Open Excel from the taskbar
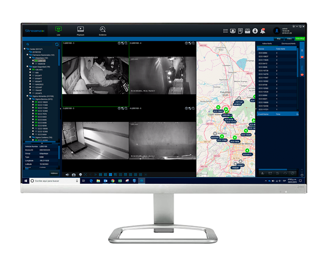Image resolution: width=327 pixels, height=261 pixels. pos(120,181)
